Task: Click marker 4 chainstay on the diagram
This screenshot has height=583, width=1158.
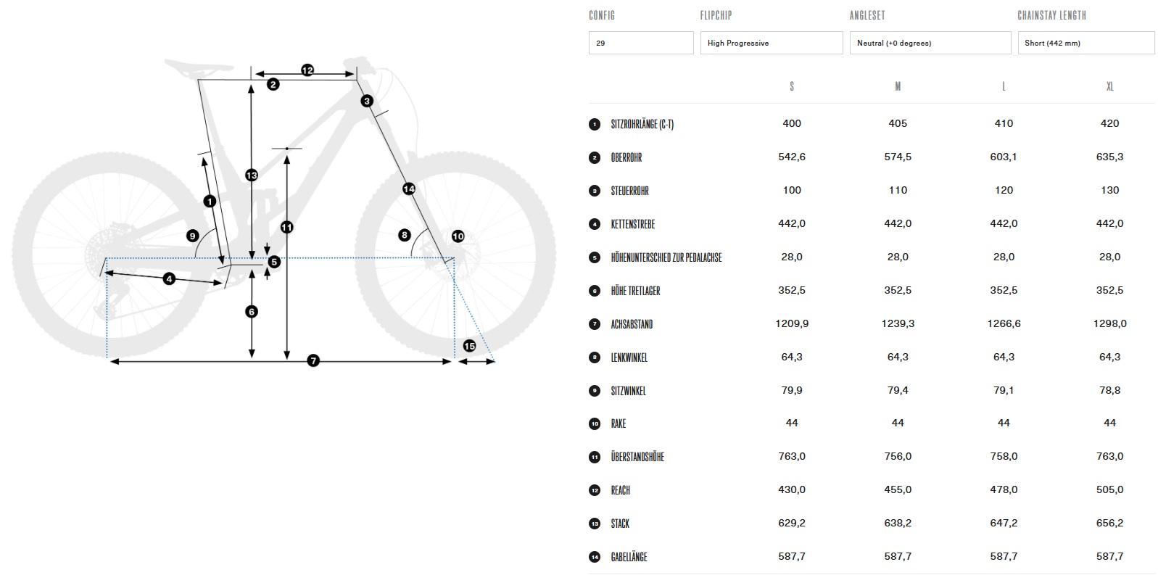Action: [x=169, y=278]
